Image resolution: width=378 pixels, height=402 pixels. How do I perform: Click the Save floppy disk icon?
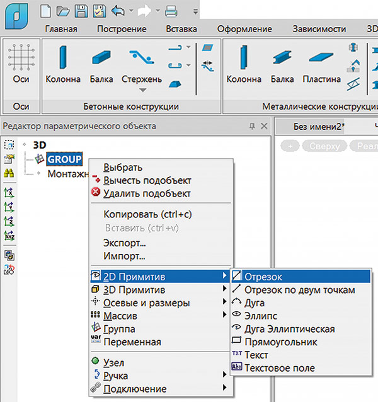click(x=81, y=11)
